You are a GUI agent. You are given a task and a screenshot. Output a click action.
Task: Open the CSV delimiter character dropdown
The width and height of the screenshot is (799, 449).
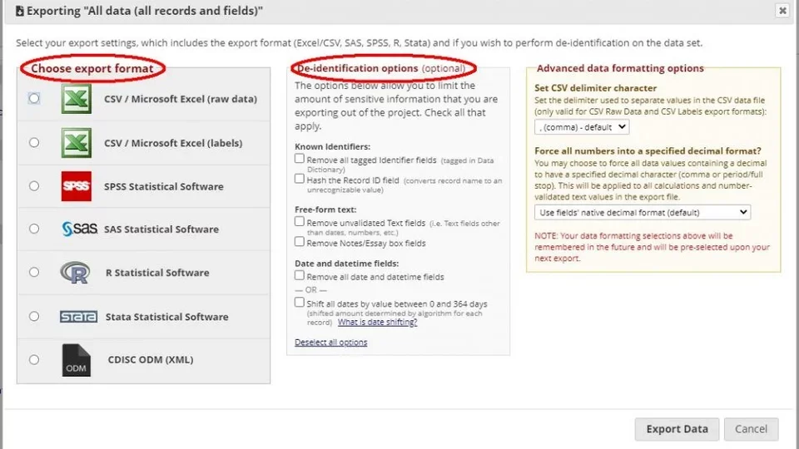pos(582,127)
